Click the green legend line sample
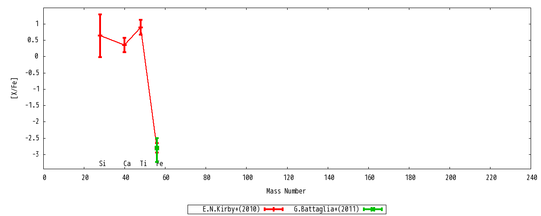The image size is (541, 216). [x=373, y=209]
